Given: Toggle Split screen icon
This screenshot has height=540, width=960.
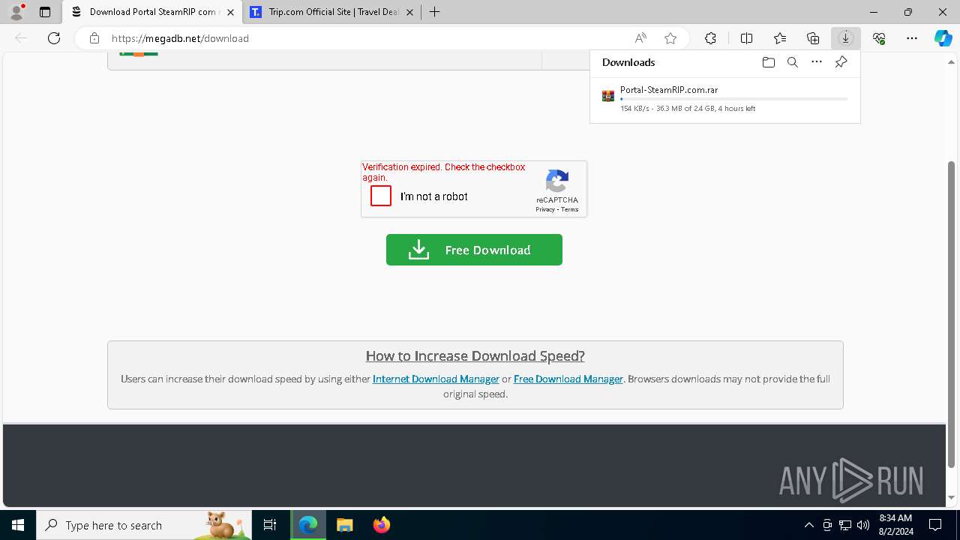Looking at the screenshot, I should pyautogui.click(x=747, y=38).
